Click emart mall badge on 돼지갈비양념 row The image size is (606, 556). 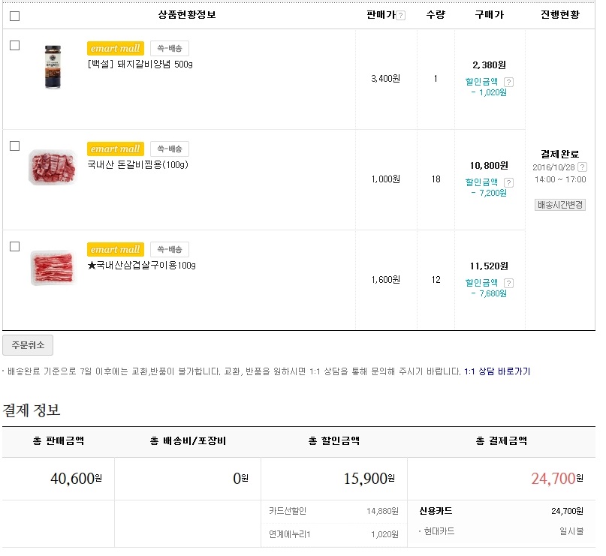tap(115, 48)
